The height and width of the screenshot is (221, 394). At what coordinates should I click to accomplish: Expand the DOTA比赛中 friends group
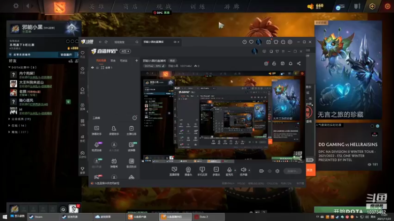[23, 67]
